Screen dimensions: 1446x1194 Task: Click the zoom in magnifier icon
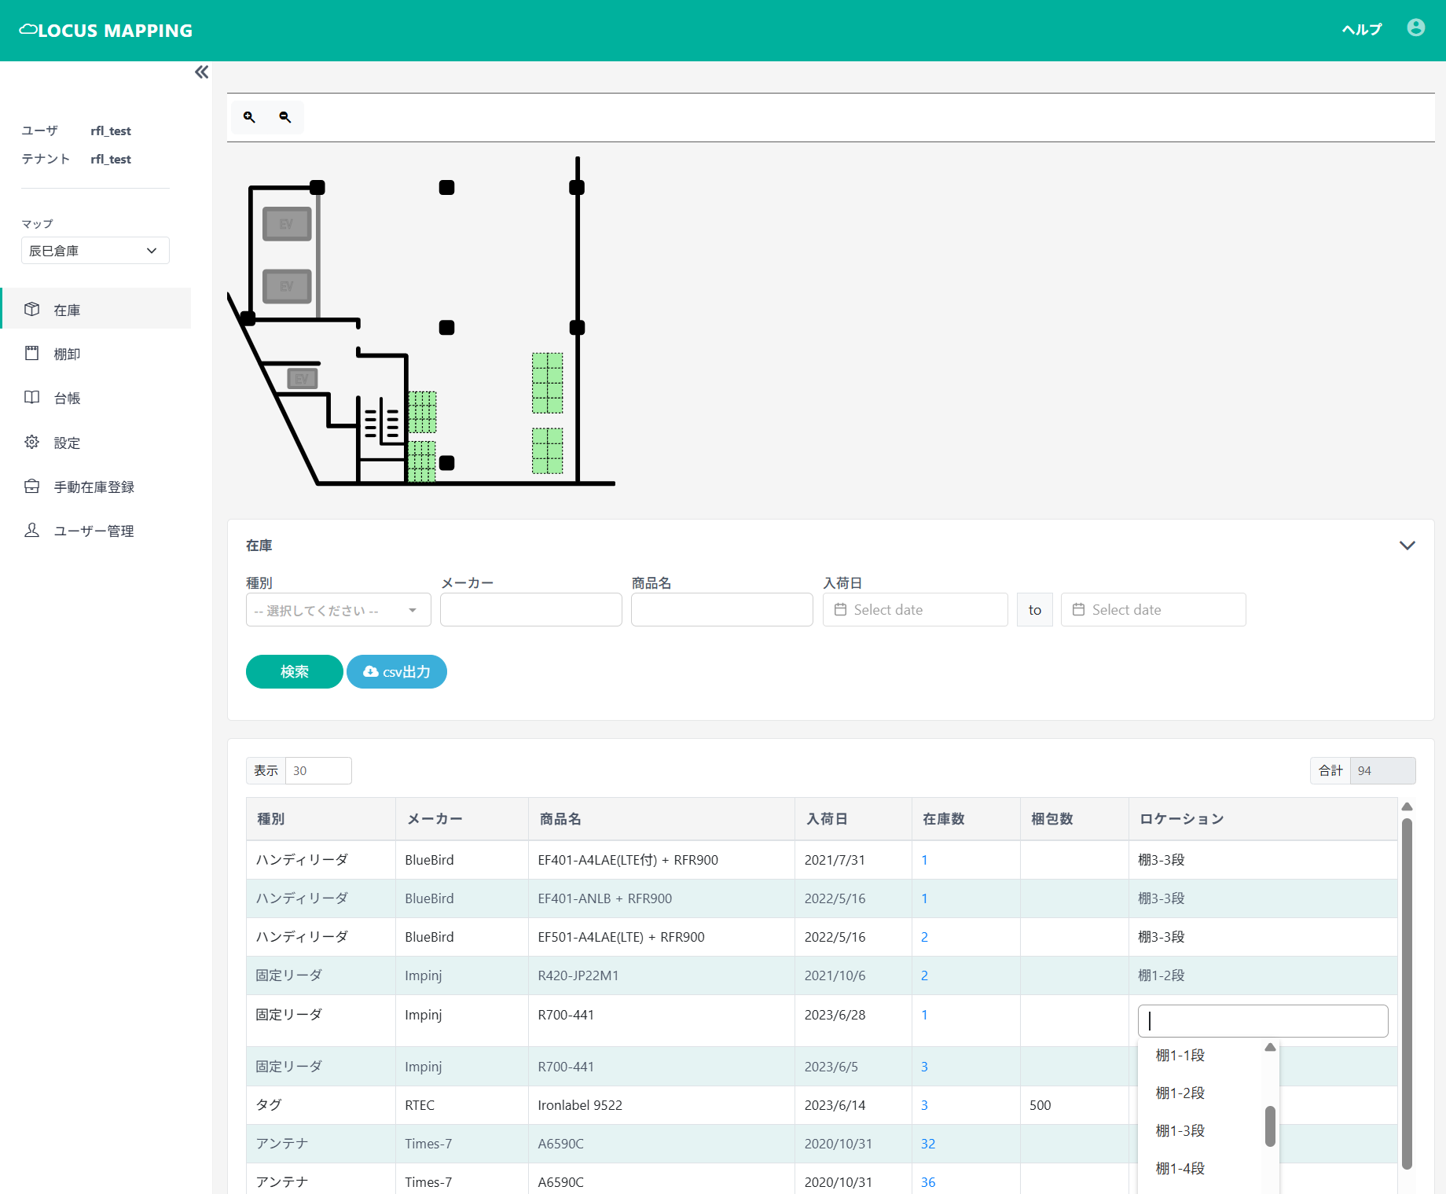[249, 117]
